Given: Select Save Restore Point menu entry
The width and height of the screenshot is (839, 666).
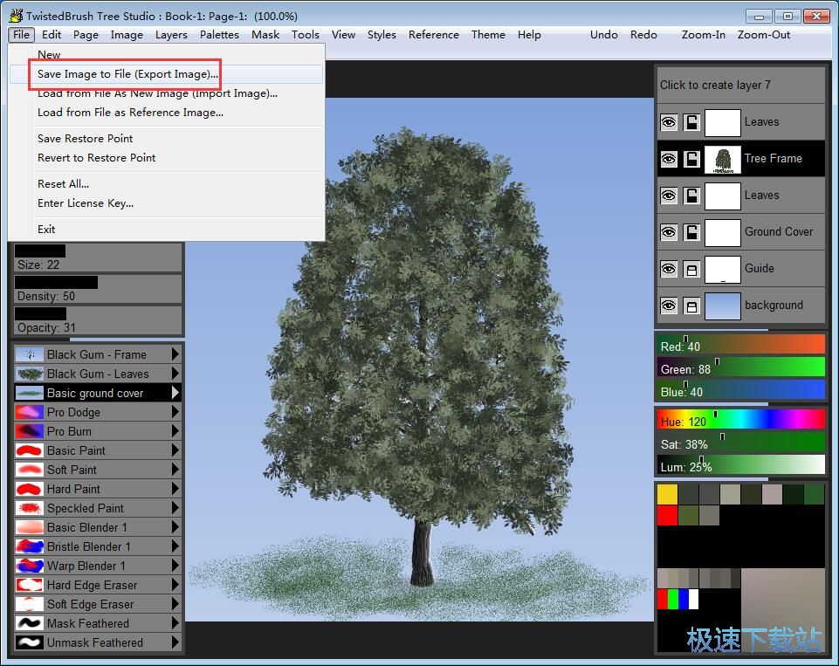Looking at the screenshot, I should pyautogui.click(x=166, y=139).
